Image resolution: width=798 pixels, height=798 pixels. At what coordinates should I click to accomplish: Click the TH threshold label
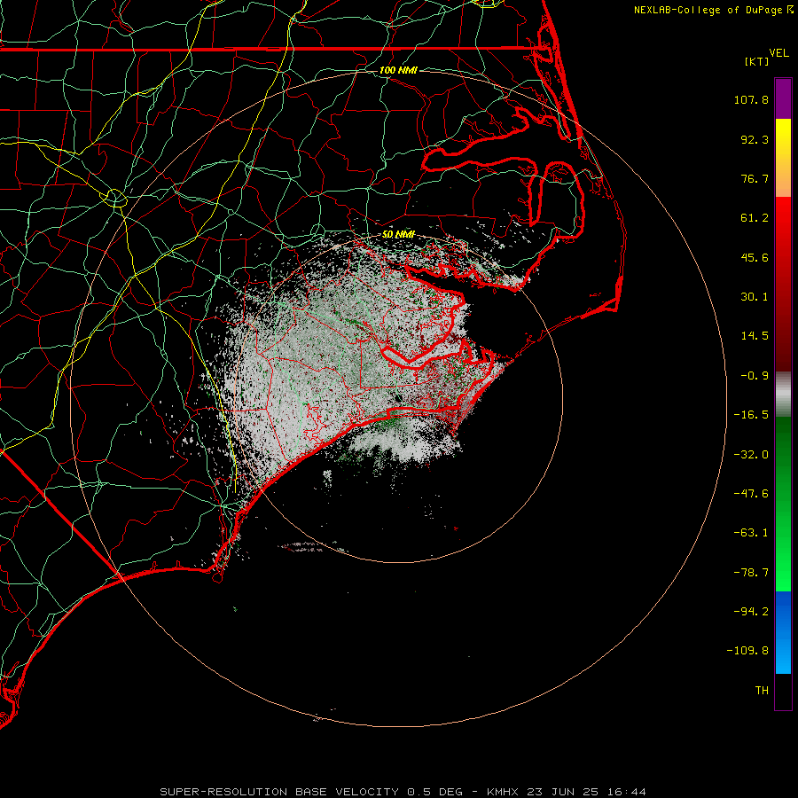762,691
